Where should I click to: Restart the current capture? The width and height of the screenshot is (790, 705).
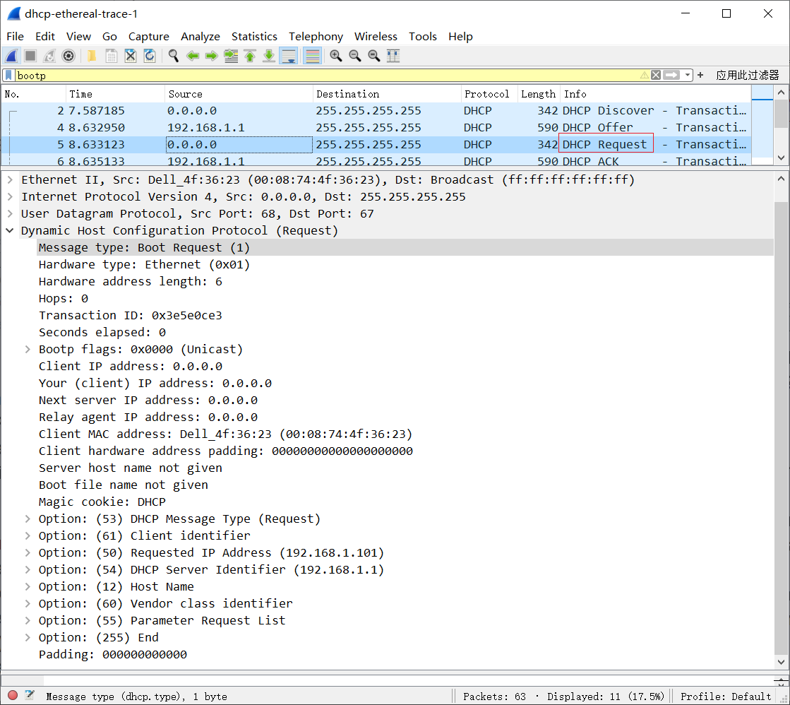coord(49,56)
